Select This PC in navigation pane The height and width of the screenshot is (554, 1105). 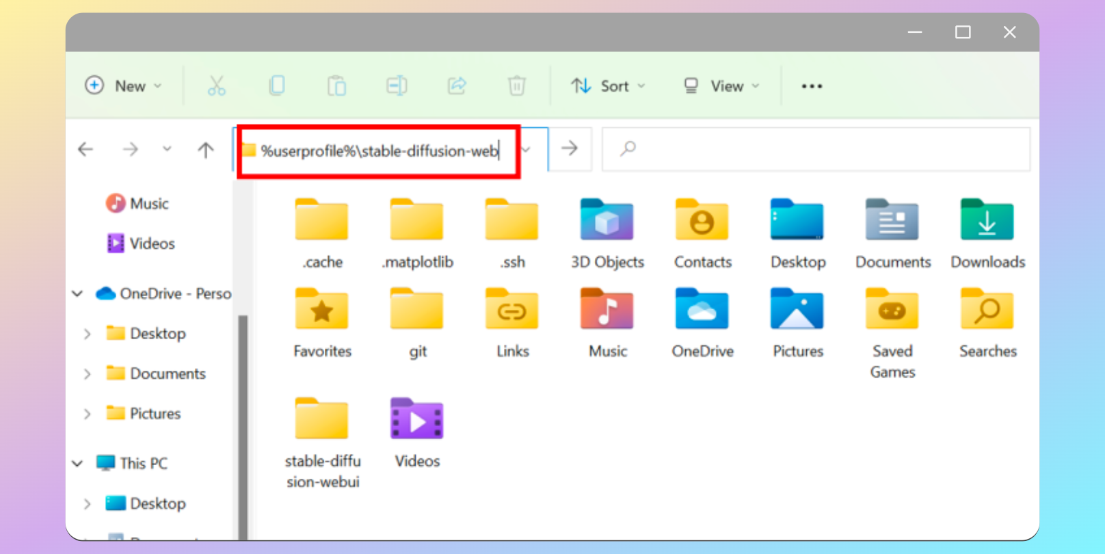[132, 463]
